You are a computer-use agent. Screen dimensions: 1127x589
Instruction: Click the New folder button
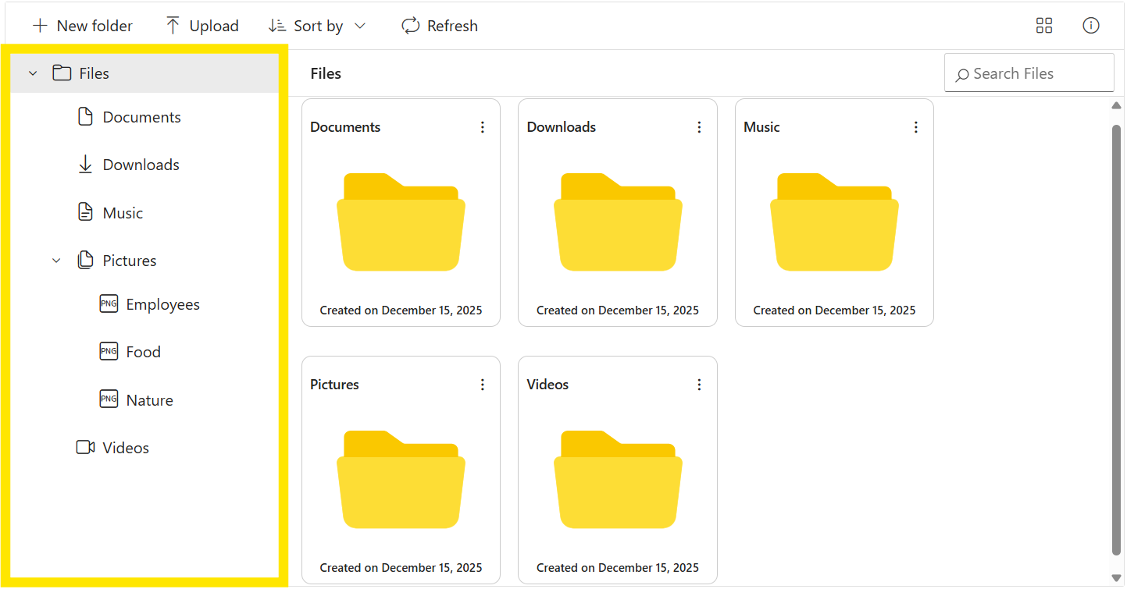81,25
